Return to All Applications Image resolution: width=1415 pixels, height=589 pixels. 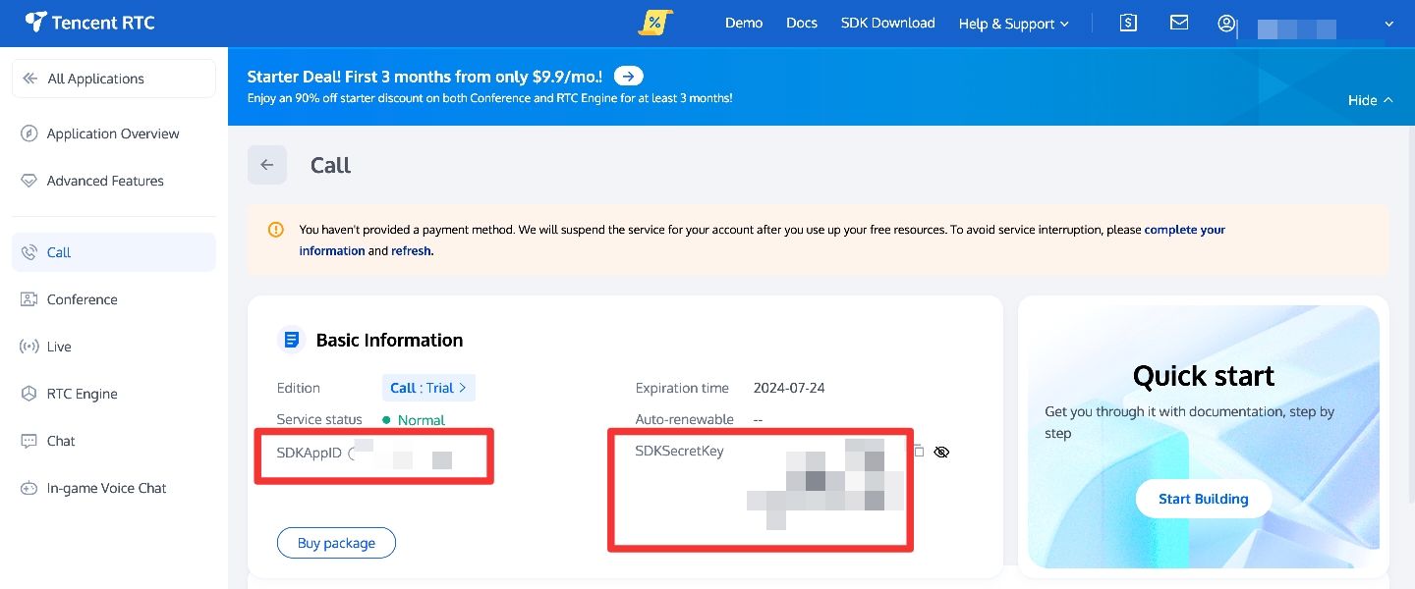tap(95, 79)
